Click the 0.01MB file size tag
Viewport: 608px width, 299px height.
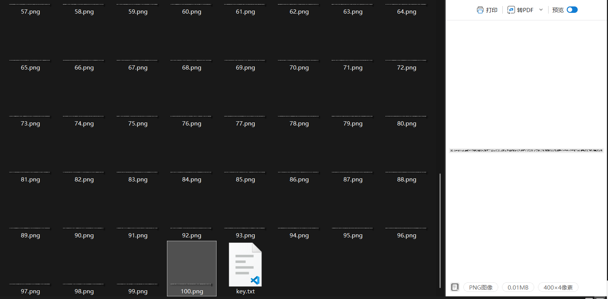[518, 287]
